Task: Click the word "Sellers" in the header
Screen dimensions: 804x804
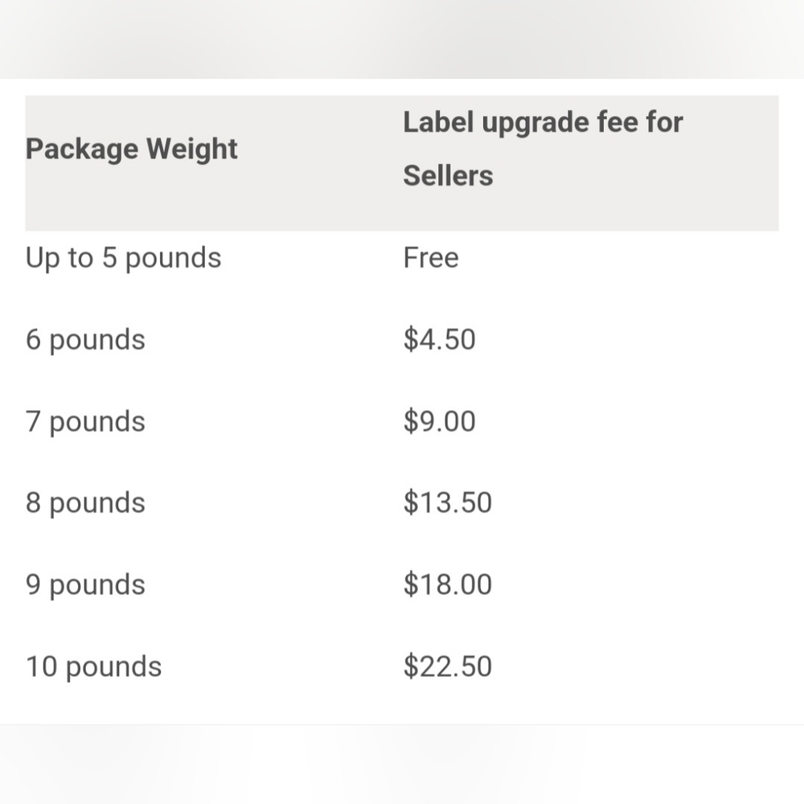Action: pyautogui.click(x=448, y=175)
